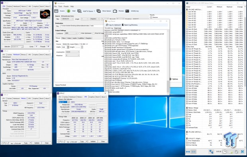Click the HandBrake title bar app icon
The image size is (247, 157).
[55, 3]
